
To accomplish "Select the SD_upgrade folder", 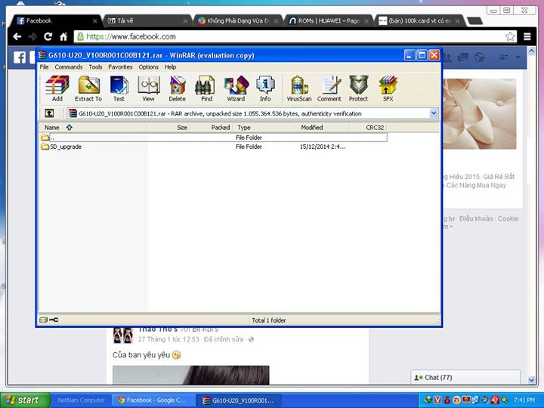I will click(x=65, y=147).
